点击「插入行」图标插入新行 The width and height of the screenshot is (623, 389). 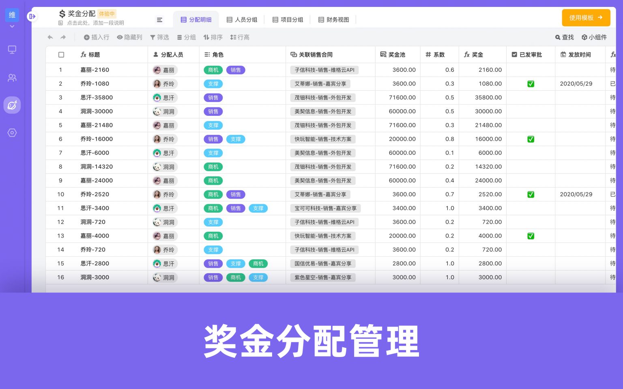[x=86, y=37]
